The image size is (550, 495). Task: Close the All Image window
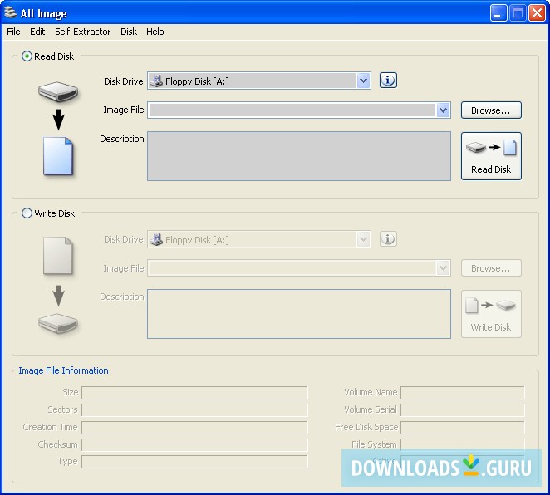point(537,13)
